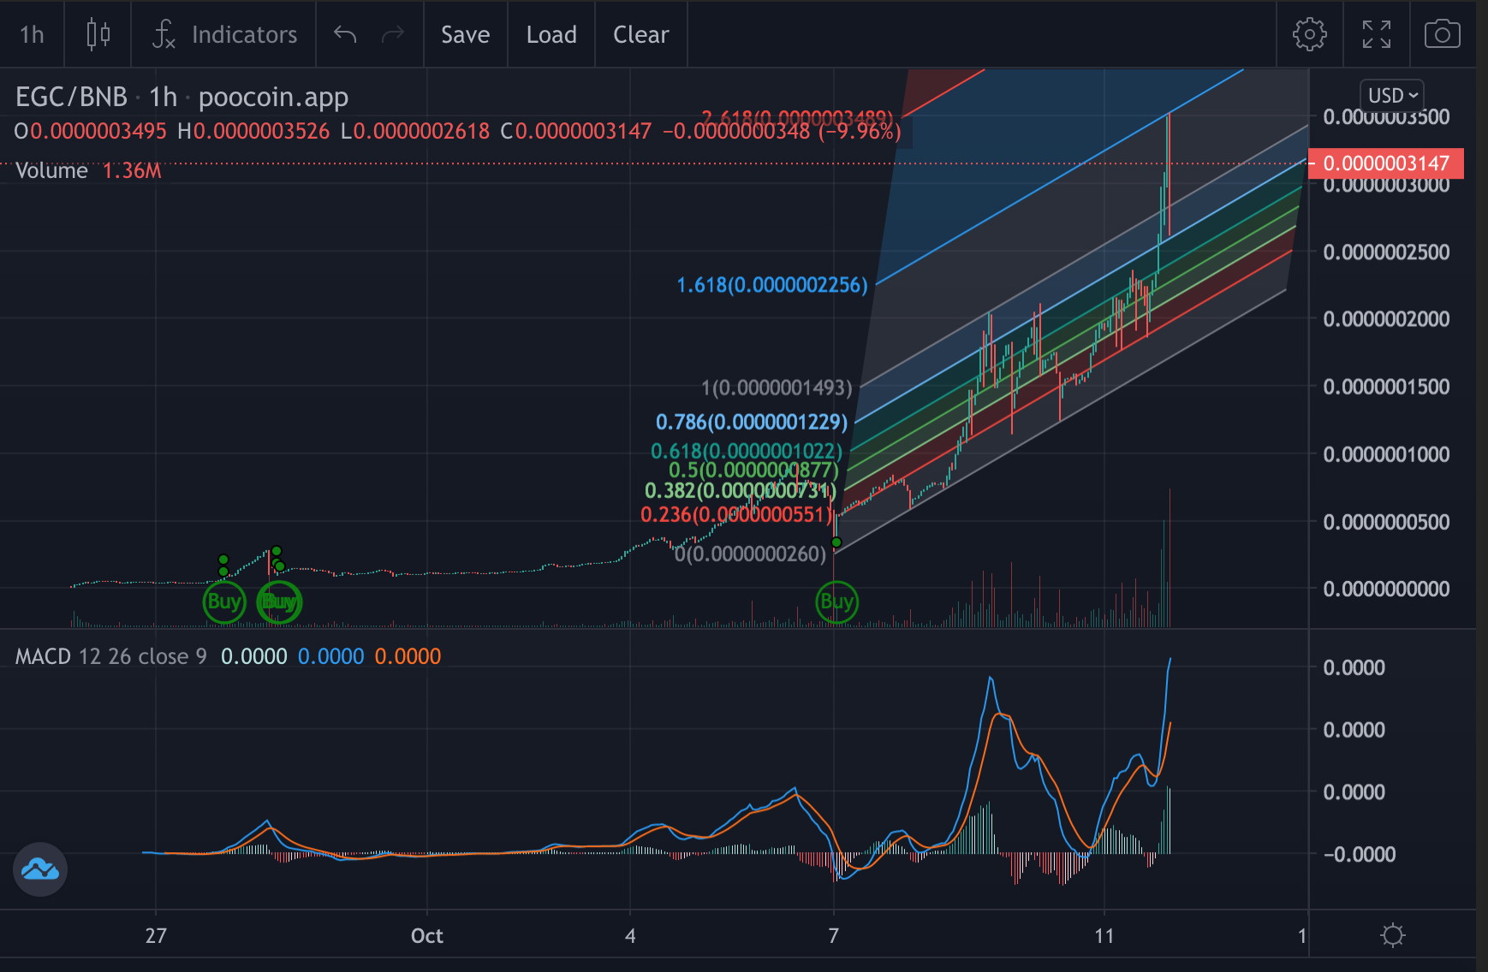Select the 1(0.0000001493) Fibonacci label

pyautogui.click(x=777, y=388)
